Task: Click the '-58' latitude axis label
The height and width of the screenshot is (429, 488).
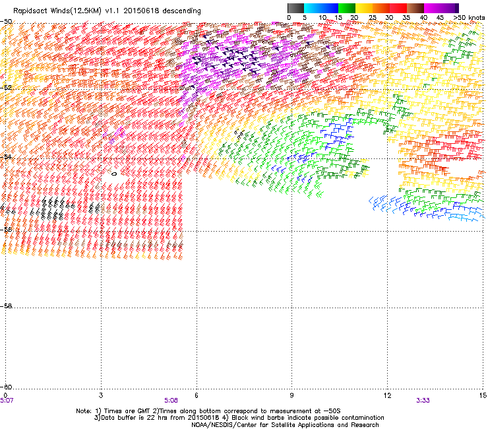Action: pyautogui.click(x=6, y=306)
